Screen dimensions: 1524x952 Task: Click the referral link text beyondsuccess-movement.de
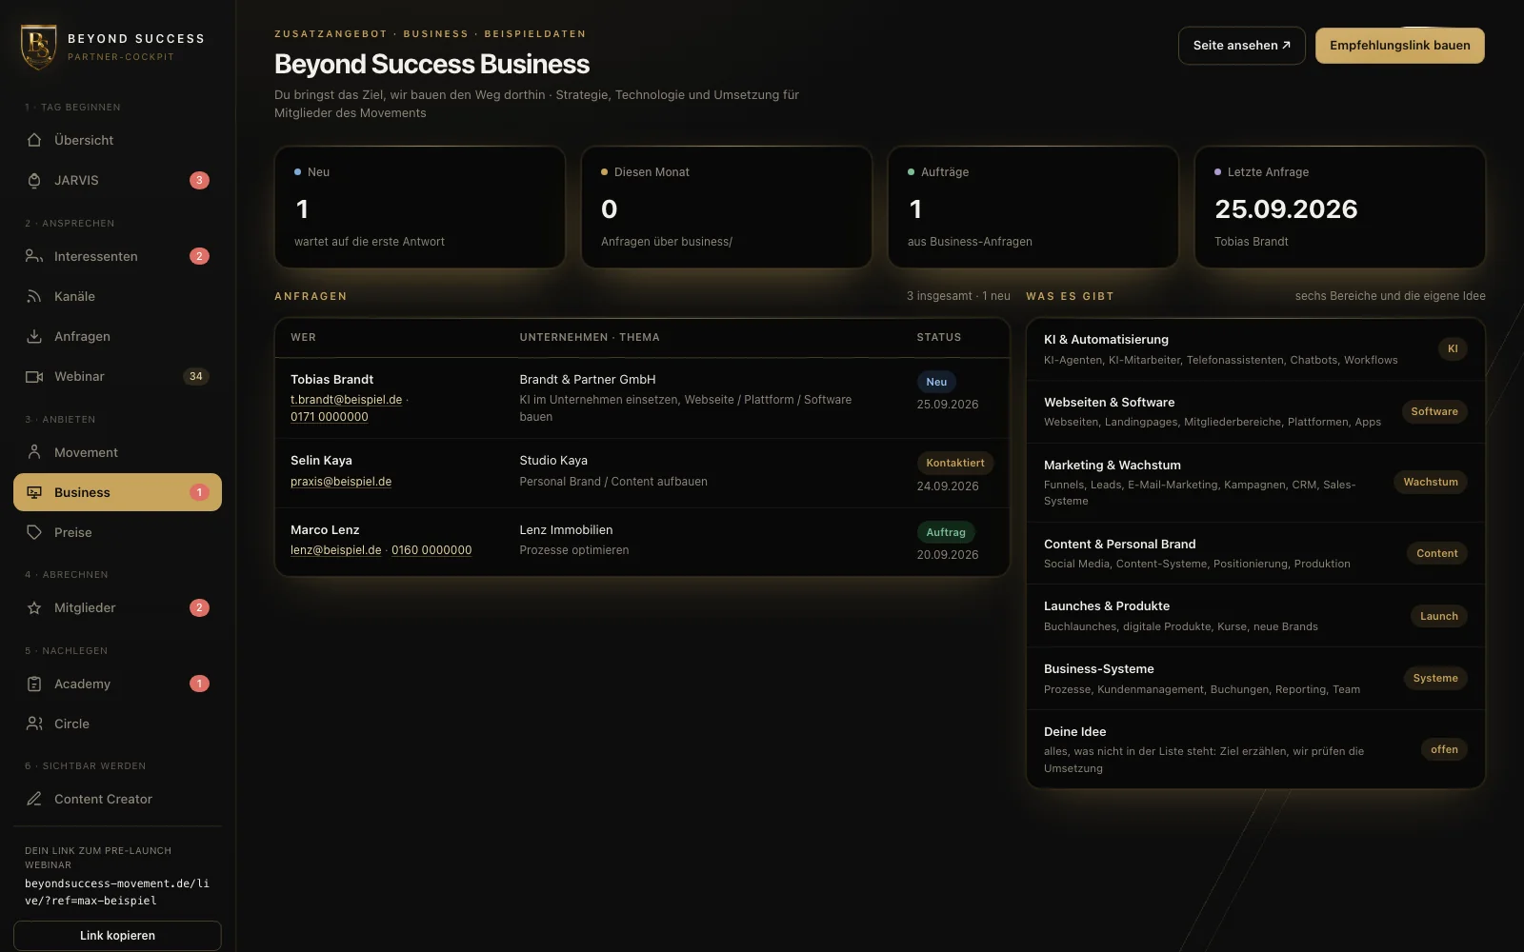[x=117, y=892]
